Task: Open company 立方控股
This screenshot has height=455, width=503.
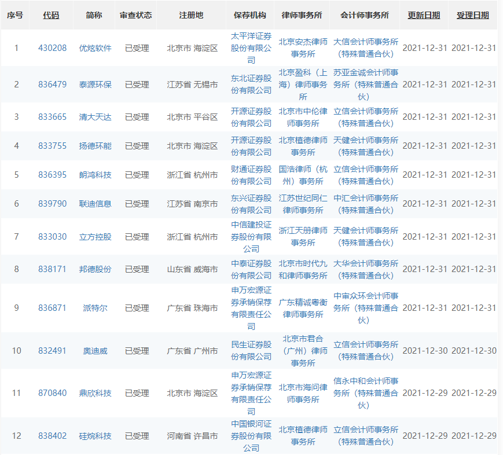Action: tap(96, 237)
